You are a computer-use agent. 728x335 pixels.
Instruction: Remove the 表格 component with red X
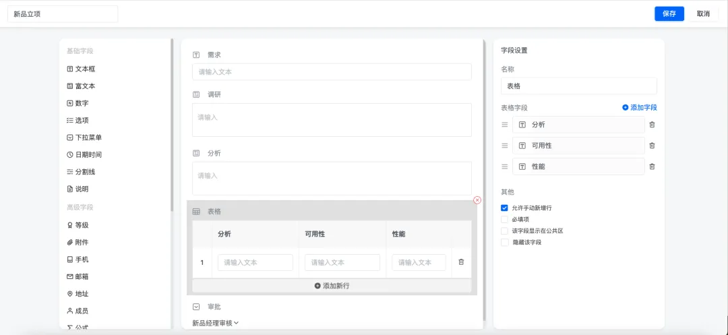click(x=477, y=200)
